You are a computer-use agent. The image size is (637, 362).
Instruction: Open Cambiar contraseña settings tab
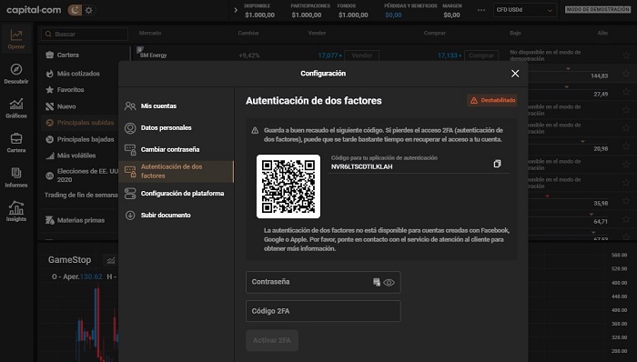click(177, 150)
